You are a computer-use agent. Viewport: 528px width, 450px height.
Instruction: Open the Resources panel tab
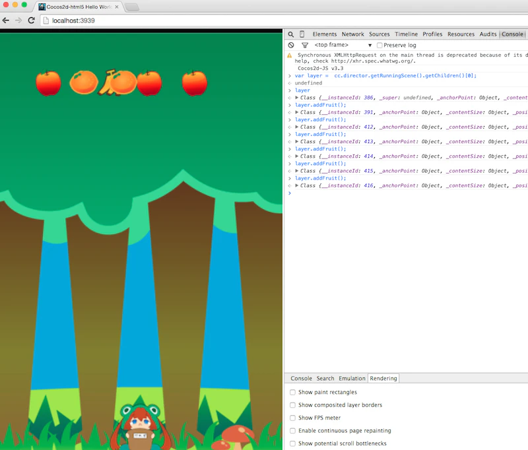coord(461,34)
